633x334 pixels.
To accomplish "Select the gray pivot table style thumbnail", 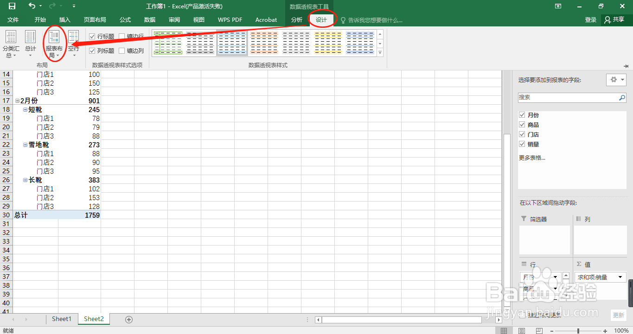I will pyautogui.click(x=200, y=43).
